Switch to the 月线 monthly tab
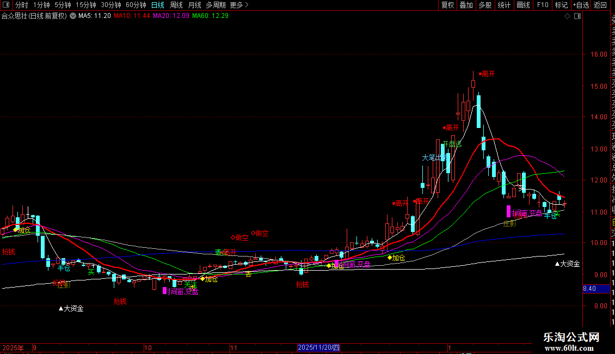Screen dimensions: 615x354 point(194,5)
